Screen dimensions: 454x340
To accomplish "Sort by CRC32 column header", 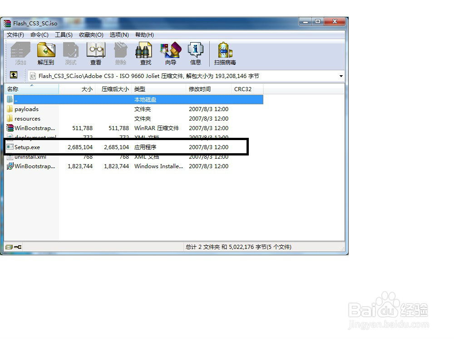I will pyautogui.click(x=247, y=89).
